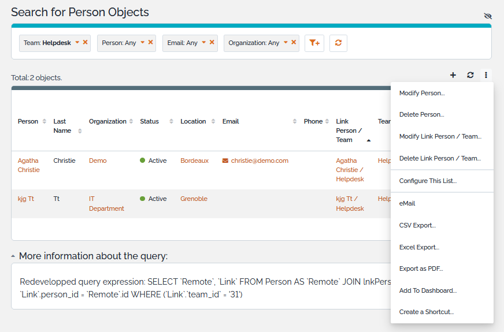Click the refresh list icon above the table
The height and width of the screenshot is (332, 504).
coord(470,75)
